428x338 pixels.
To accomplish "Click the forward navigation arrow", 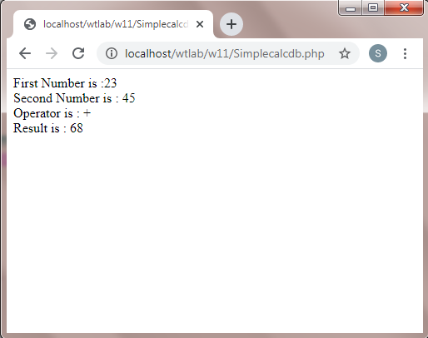I will click(52, 53).
